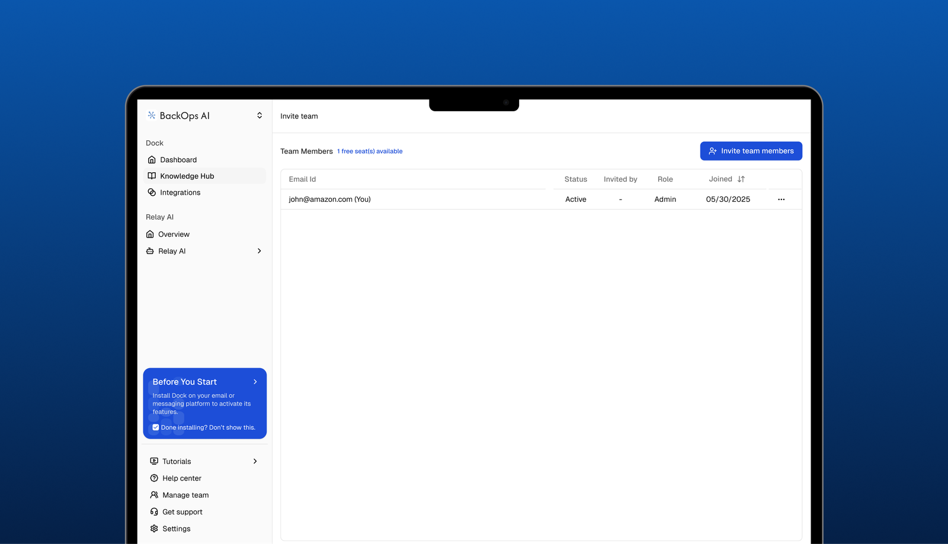The width and height of the screenshot is (948, 544).
Task: Open the three-dot menu for john@amazon.com
Action: 781,199
